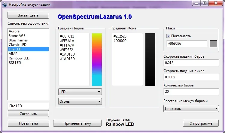This screenshot has width=225, height=133.
Task: Click the peak fall speed field 0.0005
Action: coord(191,77)
